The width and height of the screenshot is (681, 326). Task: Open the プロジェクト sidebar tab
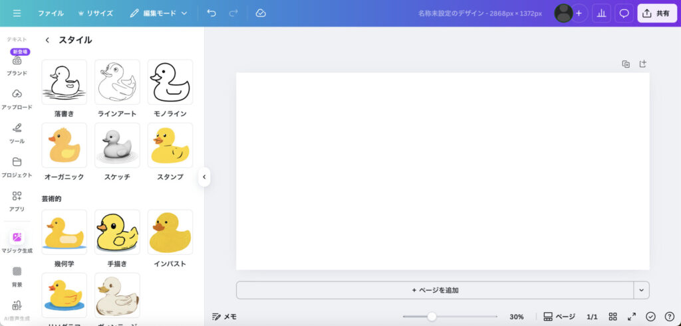(x=17, y=167)
